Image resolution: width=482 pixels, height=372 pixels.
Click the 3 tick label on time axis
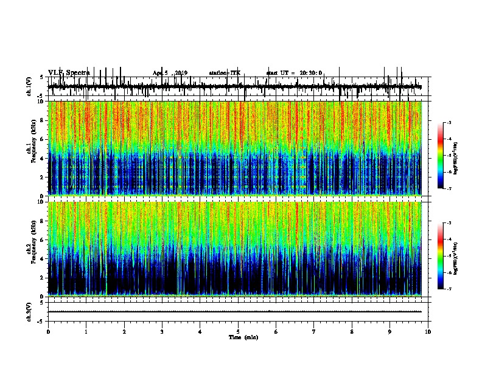[162, 332]
